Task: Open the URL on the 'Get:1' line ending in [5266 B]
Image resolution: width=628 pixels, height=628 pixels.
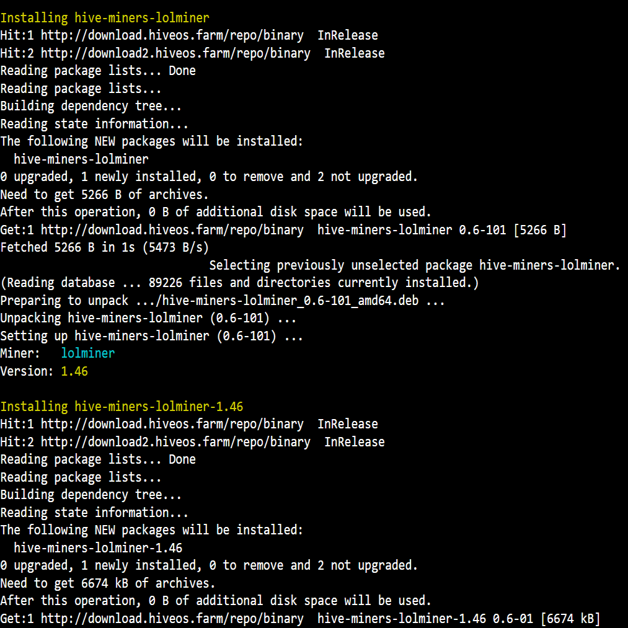Action: point(172,230)
